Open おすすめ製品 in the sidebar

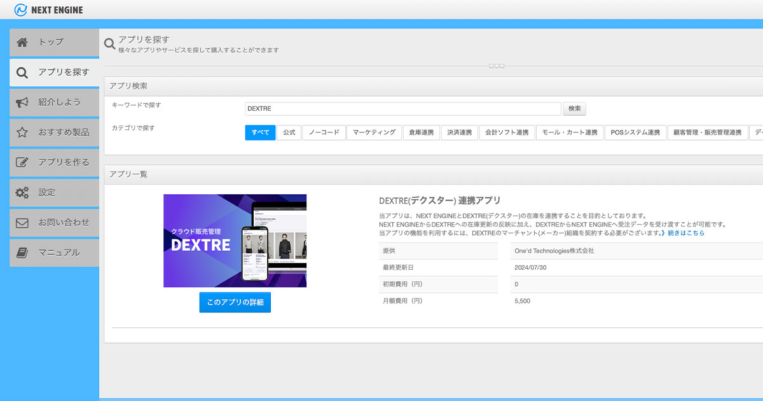click(54, 132)
